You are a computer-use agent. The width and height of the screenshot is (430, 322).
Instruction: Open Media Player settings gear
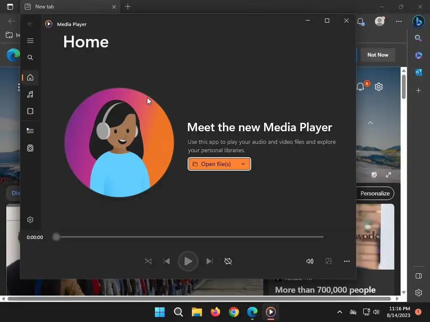(30, 220)
